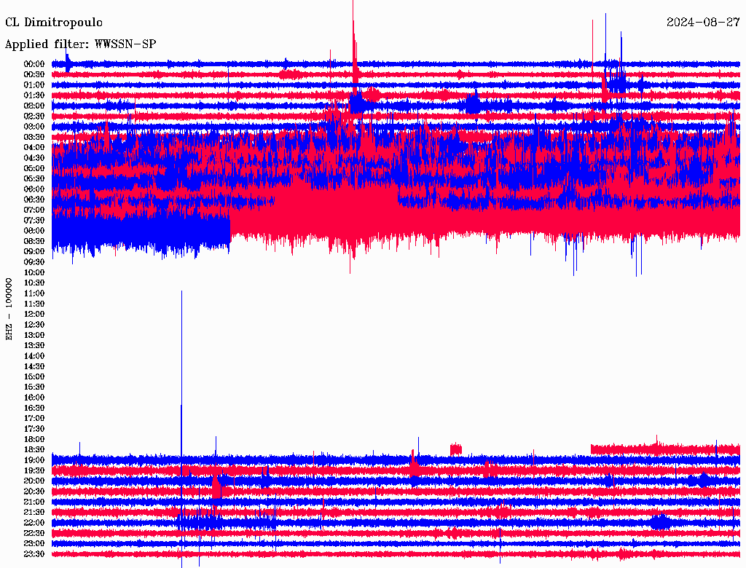Click the 23:00 time label
Viewport: 746px width, 568px height.
point(34,544)
